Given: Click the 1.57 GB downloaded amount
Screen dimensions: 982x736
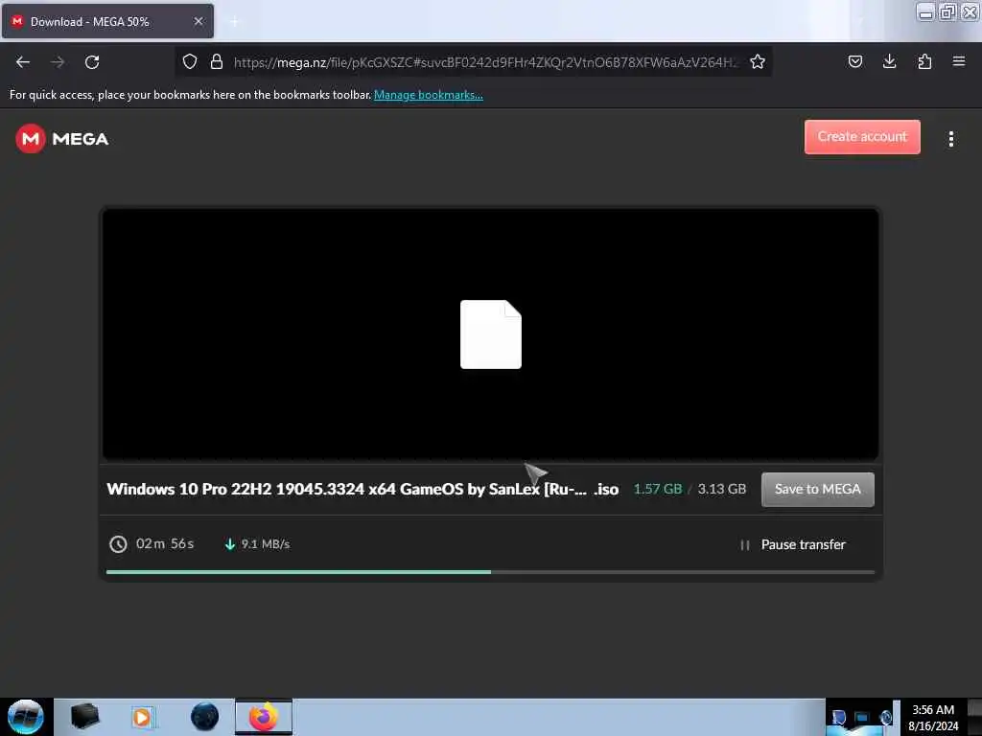Looking at the screenshot, I should pos(658,489).
